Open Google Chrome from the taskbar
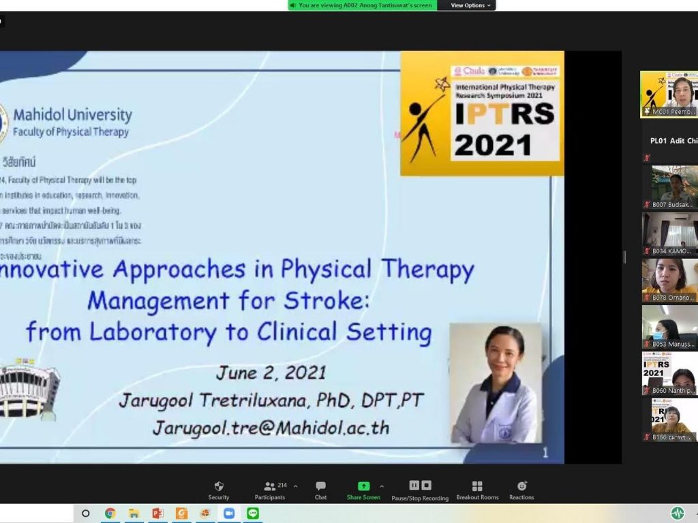The width and height of the screenshot is (698, 523). 110,513
